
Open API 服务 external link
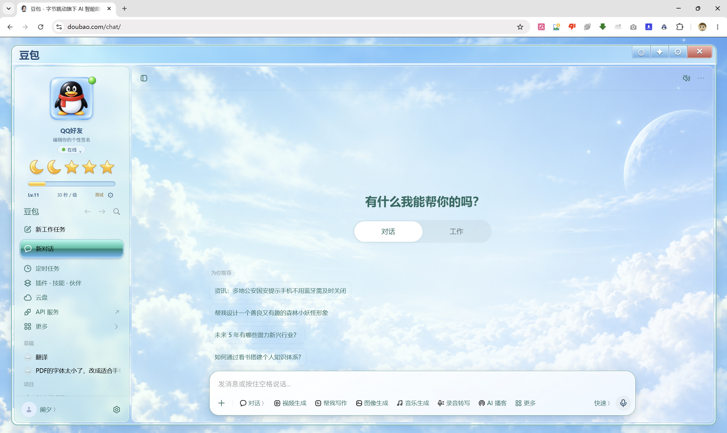(x=72, y=312)
